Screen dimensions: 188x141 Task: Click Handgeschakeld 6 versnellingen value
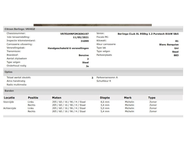click(x=68, y=48)
